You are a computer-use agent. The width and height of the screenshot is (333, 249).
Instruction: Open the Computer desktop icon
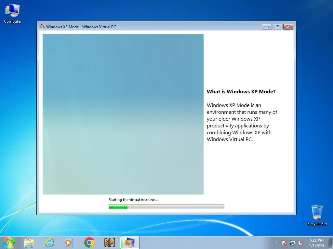point(13,14)
